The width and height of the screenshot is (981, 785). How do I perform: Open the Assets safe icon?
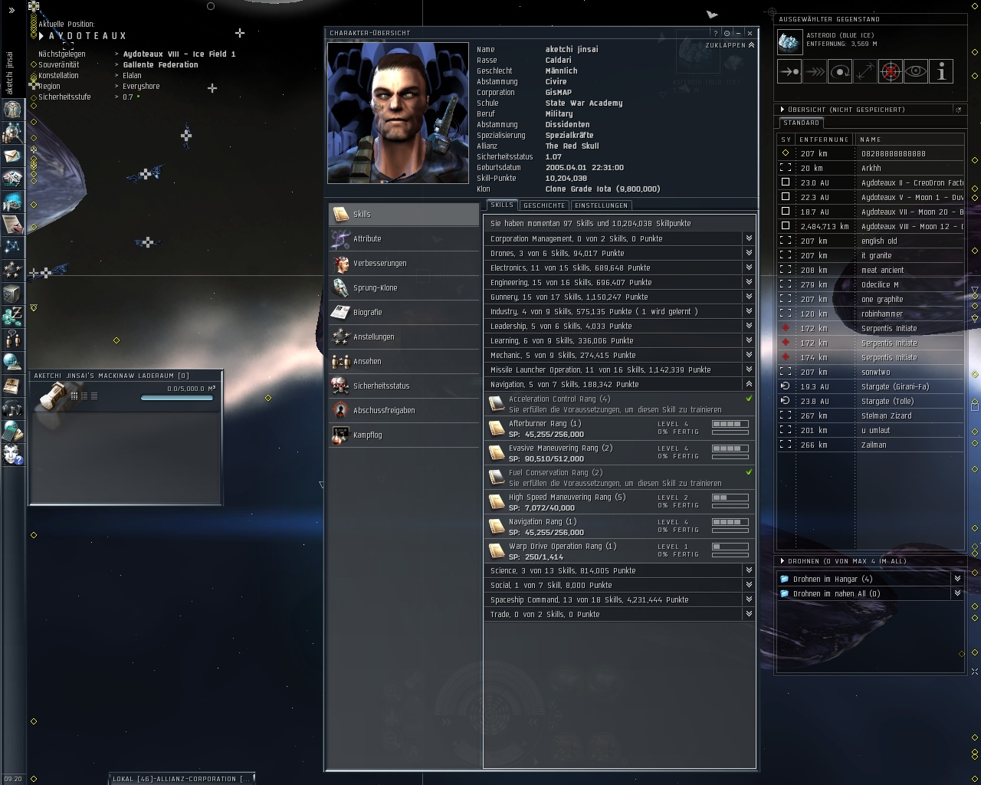pyautogui.click(x=12, y=293)
